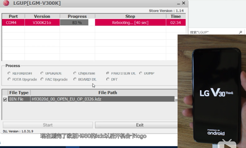
Task: Select the PARTITION DL process option
Action: (108, 73)
